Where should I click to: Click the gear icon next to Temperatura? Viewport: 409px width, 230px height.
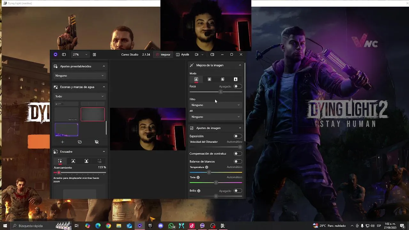207,167
